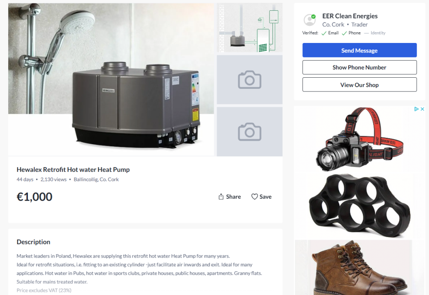
Task: Click the AdChoices triangle icon
Action: click(417, 109)
